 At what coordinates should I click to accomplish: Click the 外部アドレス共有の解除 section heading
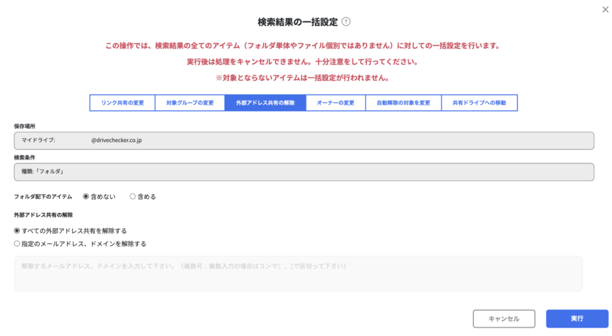tap(43, 215)
